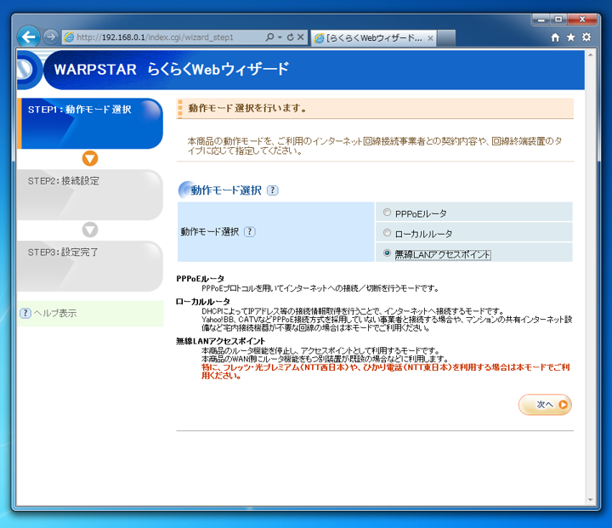
Task: Click the ヘルプ表示 help link
Action: [55, 313]
